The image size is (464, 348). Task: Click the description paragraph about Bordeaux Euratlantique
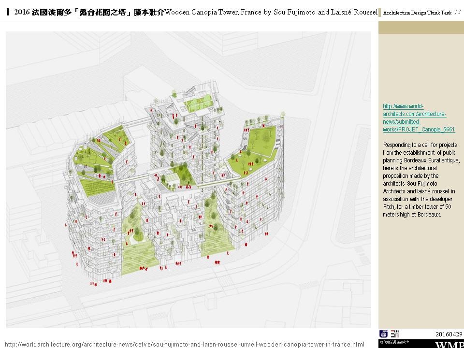(x=420, y=179)
